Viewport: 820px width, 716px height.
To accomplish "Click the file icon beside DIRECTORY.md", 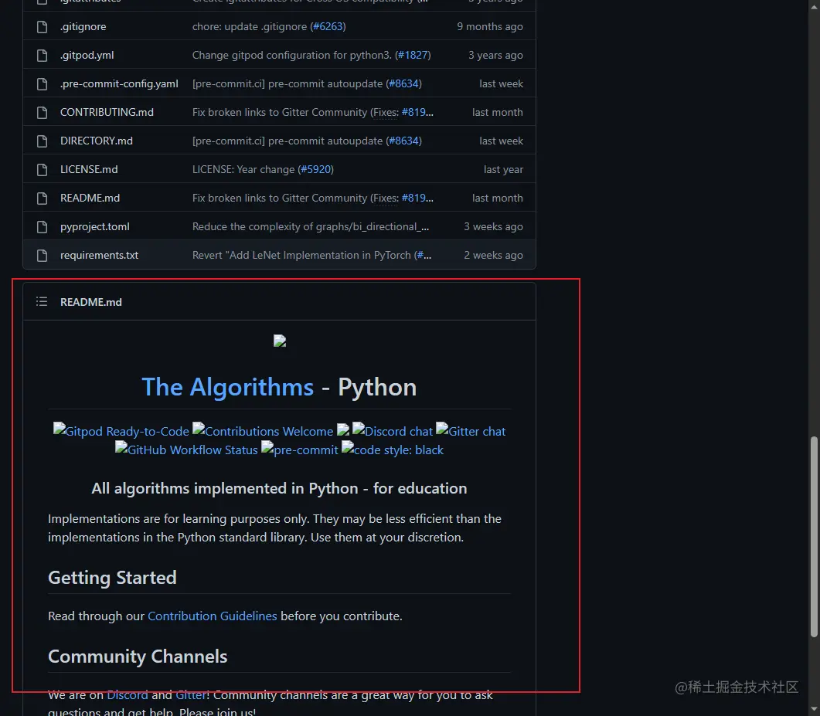I will (x=42, y=141).
